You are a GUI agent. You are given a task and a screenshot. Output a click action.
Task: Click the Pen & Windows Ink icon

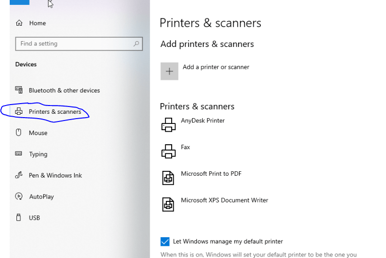[x=19, y=175]
